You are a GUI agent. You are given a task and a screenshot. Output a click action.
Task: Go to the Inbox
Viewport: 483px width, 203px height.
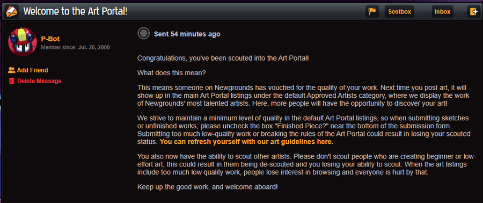tap(442, 12)
